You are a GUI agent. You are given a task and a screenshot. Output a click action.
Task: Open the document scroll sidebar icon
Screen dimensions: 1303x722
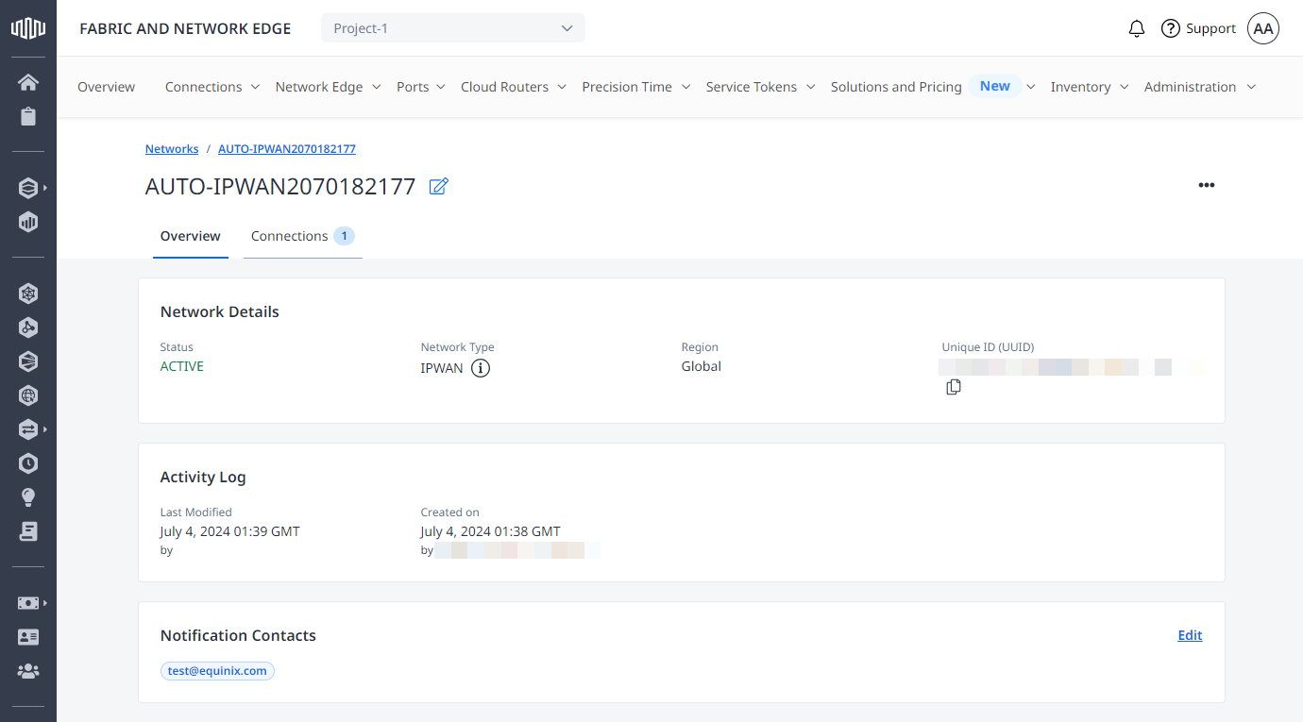tap(28, 531)
